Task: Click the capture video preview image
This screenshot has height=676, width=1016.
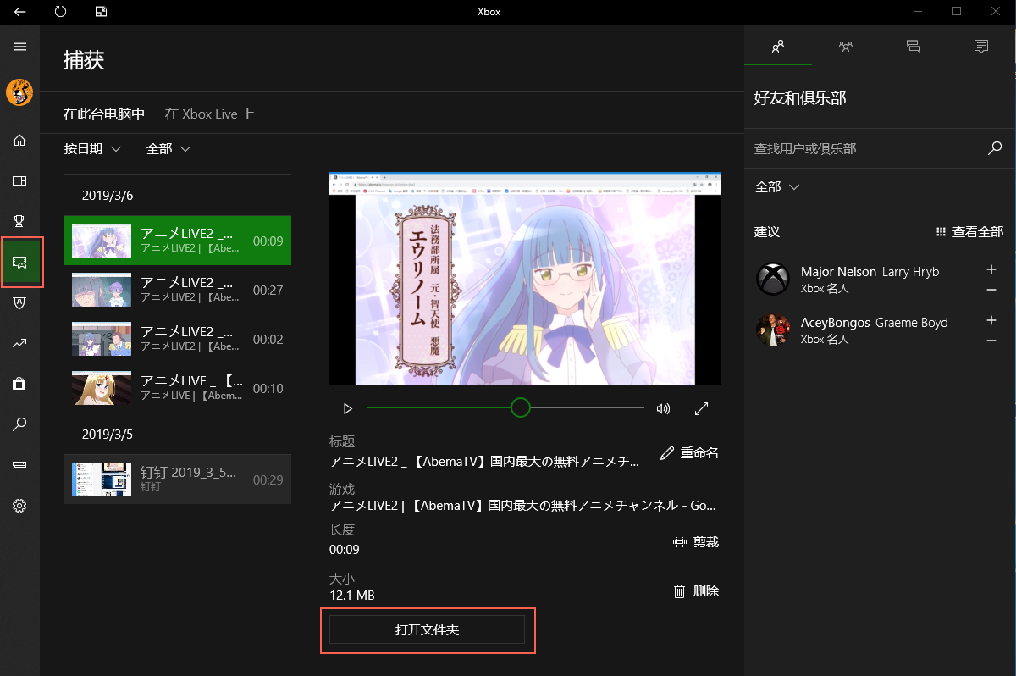Action: point(525,279)
